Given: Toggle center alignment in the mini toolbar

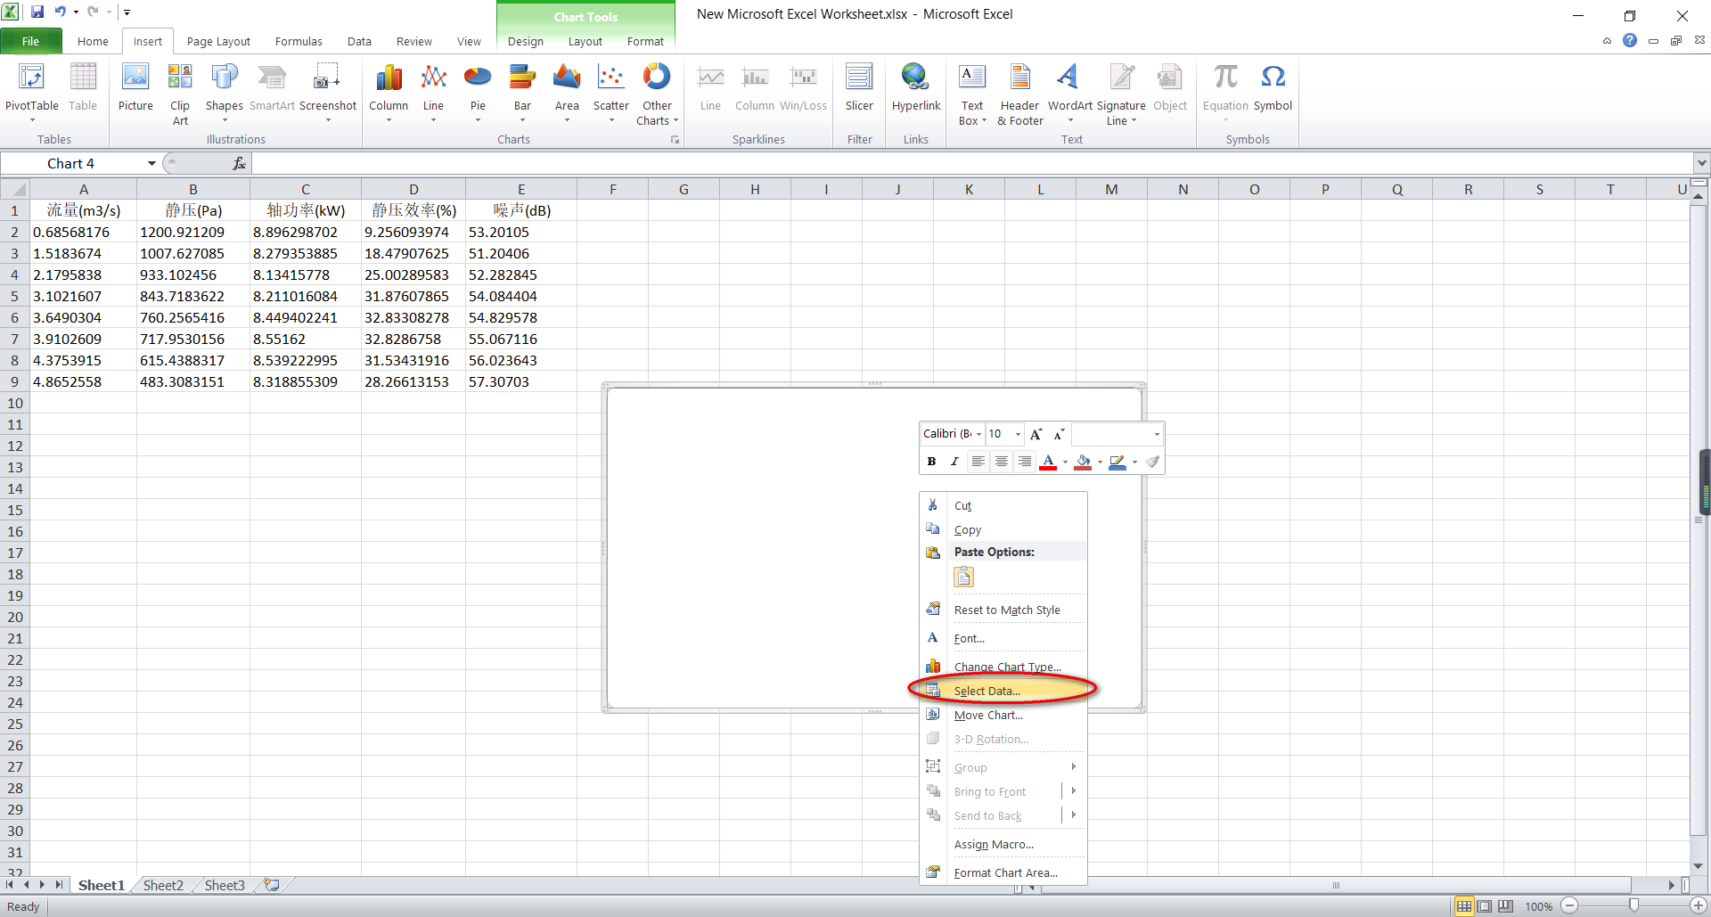Looking at the screenshot, I should tap(1002, 462).
